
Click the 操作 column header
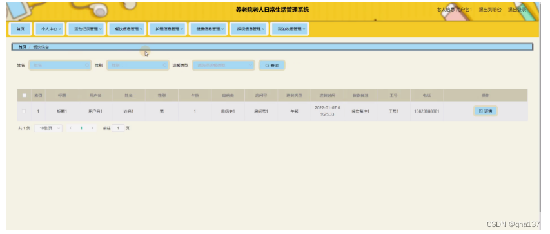point(486,95)
